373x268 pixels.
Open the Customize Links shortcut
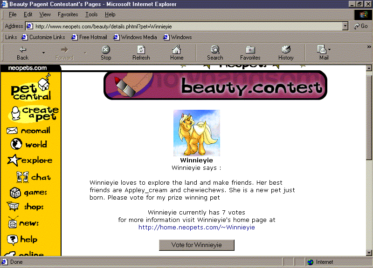click(43, 37)
